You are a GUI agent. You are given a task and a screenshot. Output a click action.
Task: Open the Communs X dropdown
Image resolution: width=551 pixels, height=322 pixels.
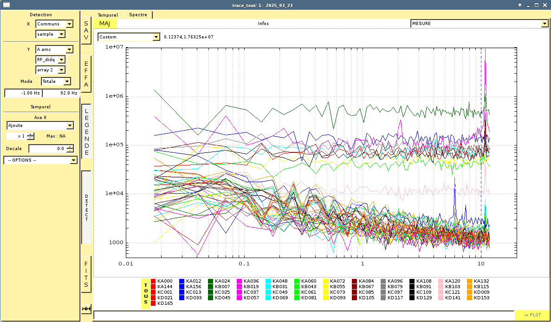[x=55, y=24]
